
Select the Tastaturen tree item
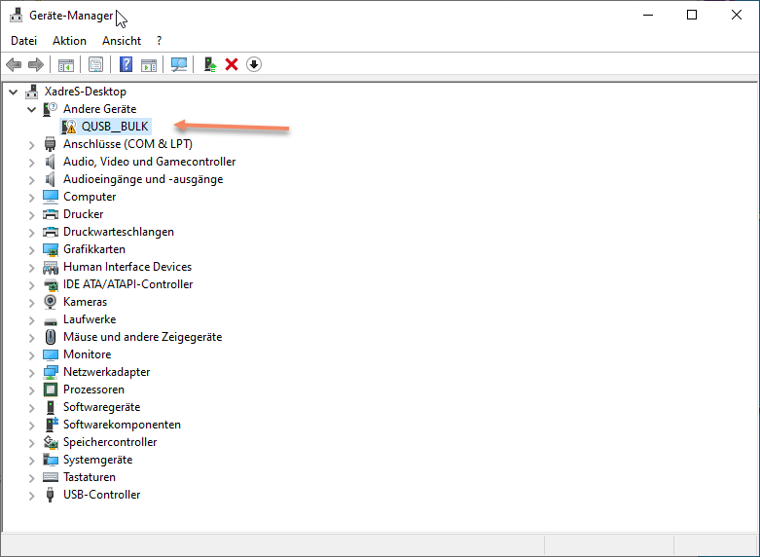point(90,477)
